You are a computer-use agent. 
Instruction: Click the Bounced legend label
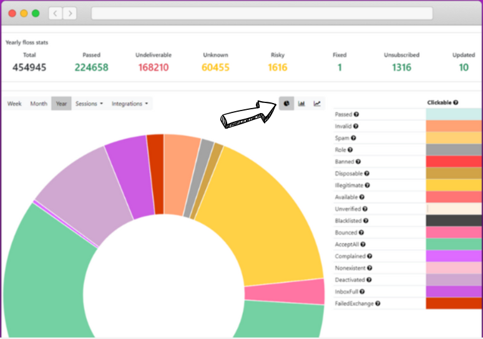[x=346, y=232]
